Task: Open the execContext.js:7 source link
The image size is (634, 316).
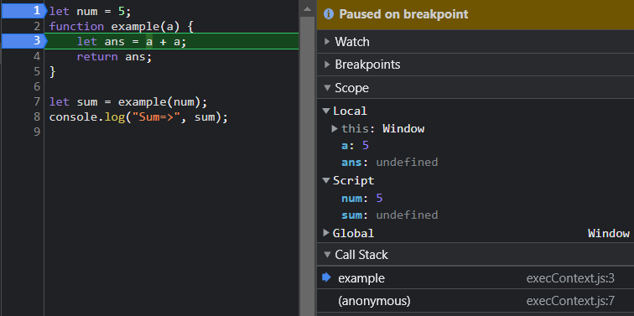Action: [570, 302]
